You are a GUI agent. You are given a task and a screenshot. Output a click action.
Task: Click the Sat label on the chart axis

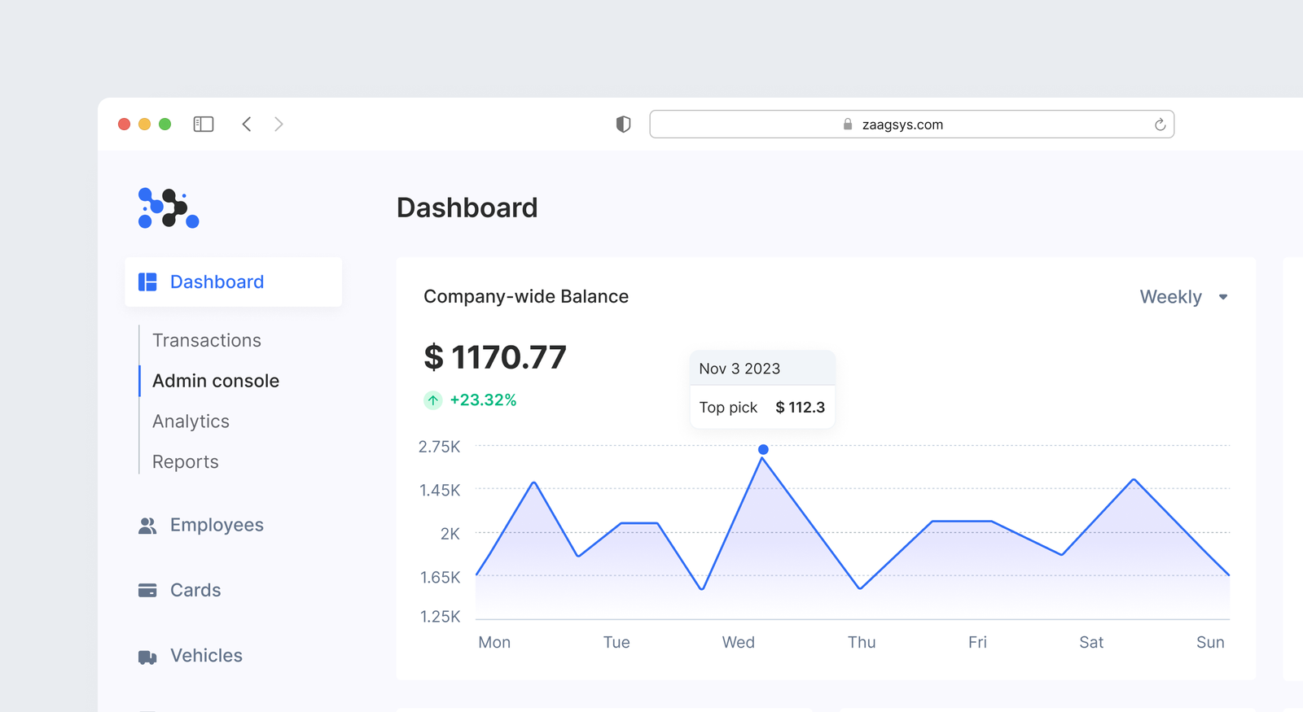[x=1091, y=643]
